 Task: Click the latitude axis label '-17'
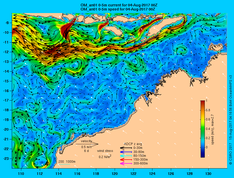coord(6,100)
